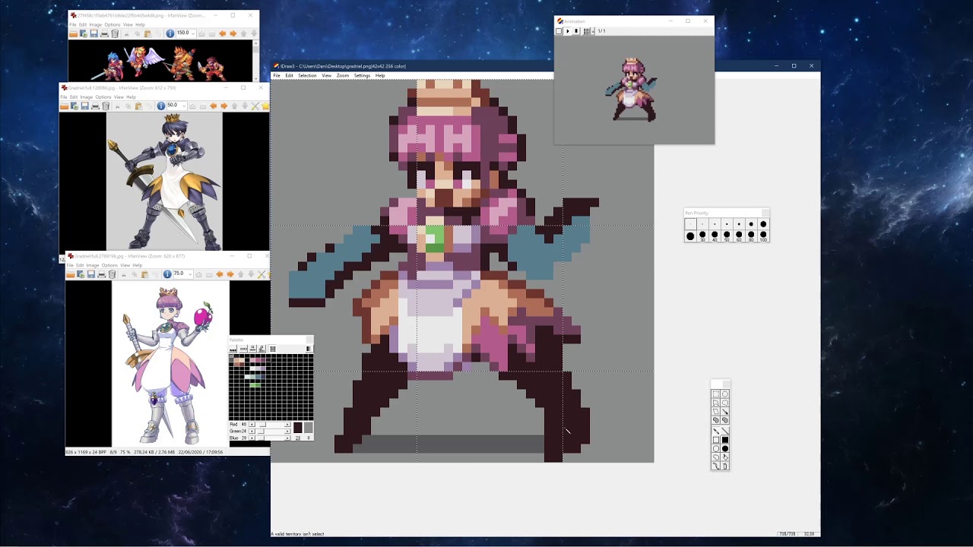Screen dimensions: 973x547
Task: Open Settings menu in IDraw3
Action: (x=362, y=75)
